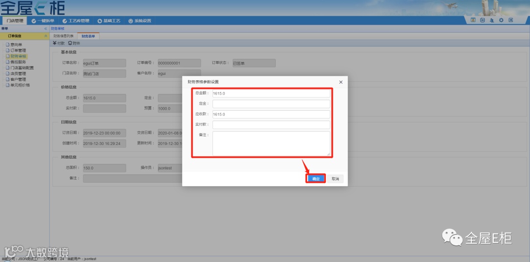Click the 一键拆单 checkmark icon
This screenshot has width=530, height=262.
(x=33, y=21)
